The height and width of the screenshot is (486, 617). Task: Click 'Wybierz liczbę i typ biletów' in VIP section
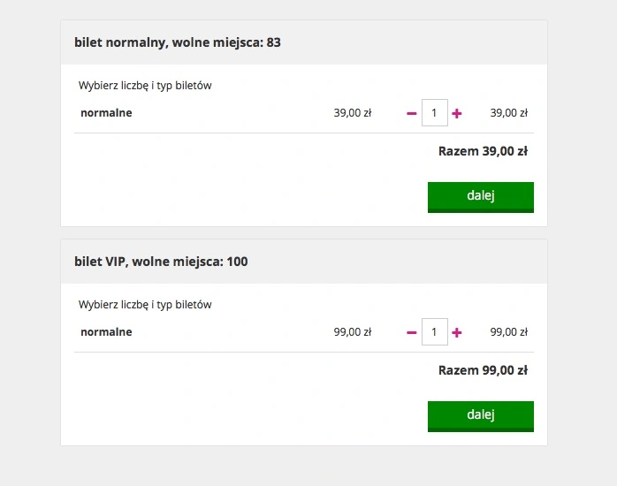145,305
